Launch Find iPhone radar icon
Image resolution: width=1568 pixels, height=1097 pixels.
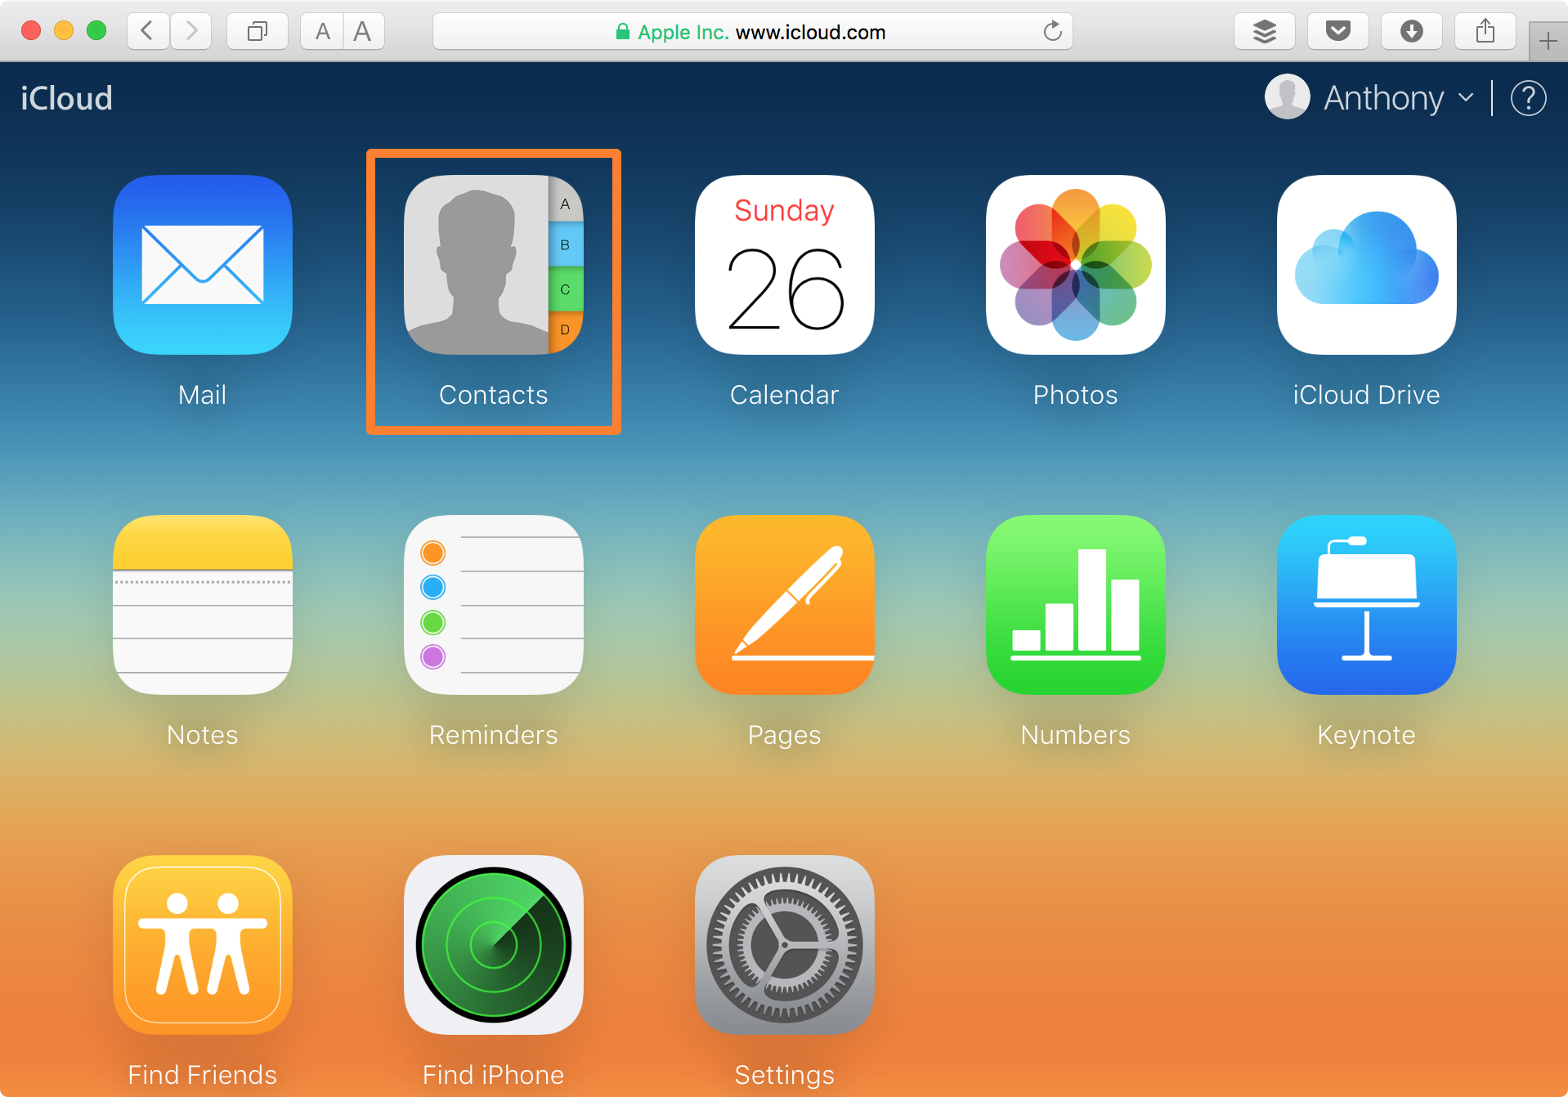pos(494,945)
